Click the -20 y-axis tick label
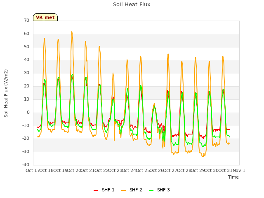Screen dimensions: 264x198 pyautogui.click(x=26, y=139)
